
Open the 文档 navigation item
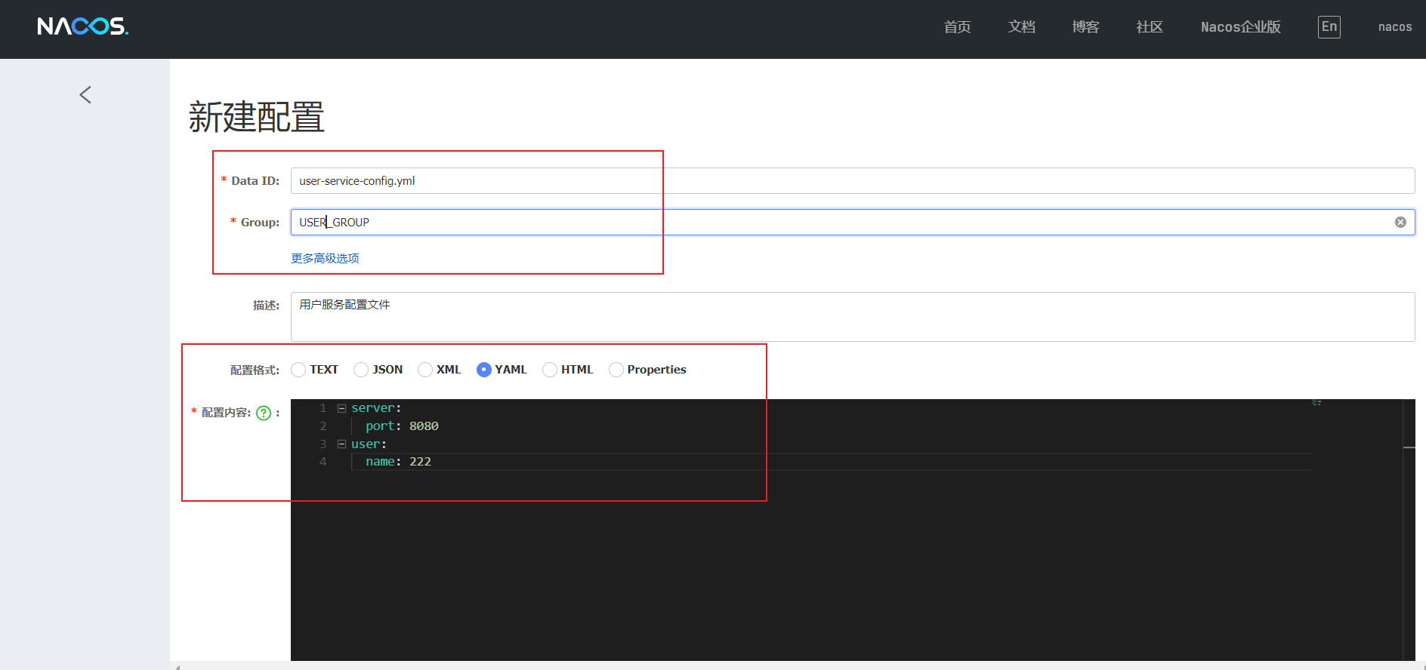pyautogui.click(x=1021, y=27)
